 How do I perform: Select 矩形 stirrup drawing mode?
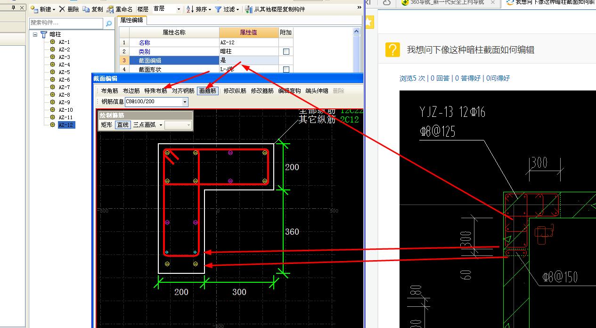coord(106,125)
